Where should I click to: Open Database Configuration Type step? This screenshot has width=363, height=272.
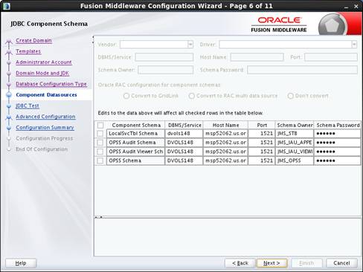point(51,84)
